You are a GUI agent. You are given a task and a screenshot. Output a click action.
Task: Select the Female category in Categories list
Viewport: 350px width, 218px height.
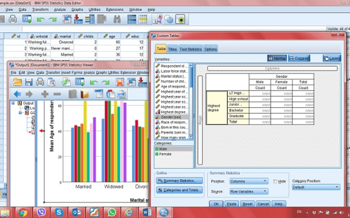[x=174, y=154]
